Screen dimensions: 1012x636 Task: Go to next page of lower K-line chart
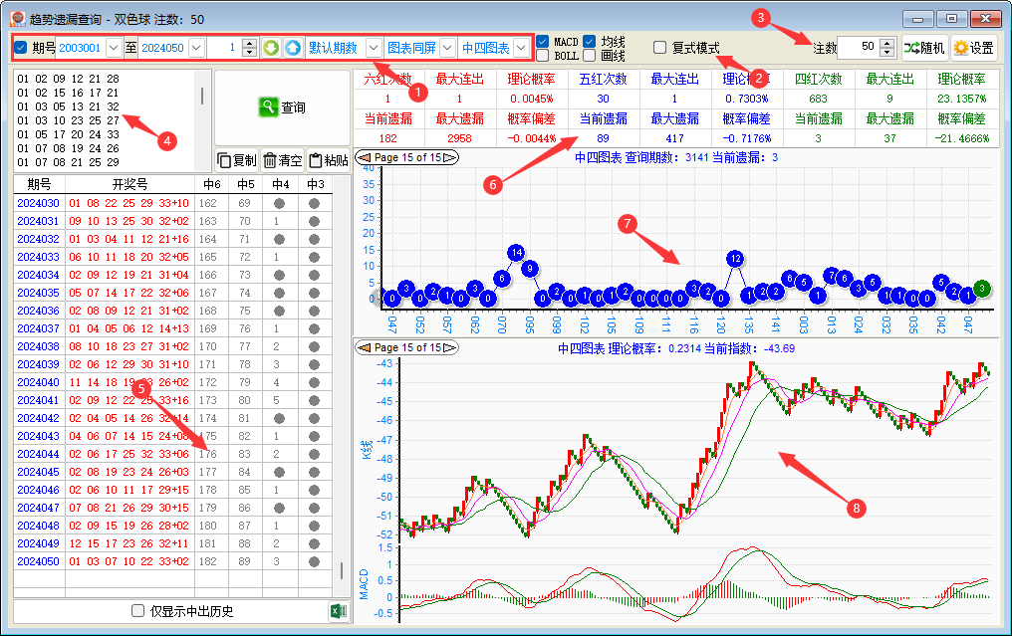(x=450, y=347)
